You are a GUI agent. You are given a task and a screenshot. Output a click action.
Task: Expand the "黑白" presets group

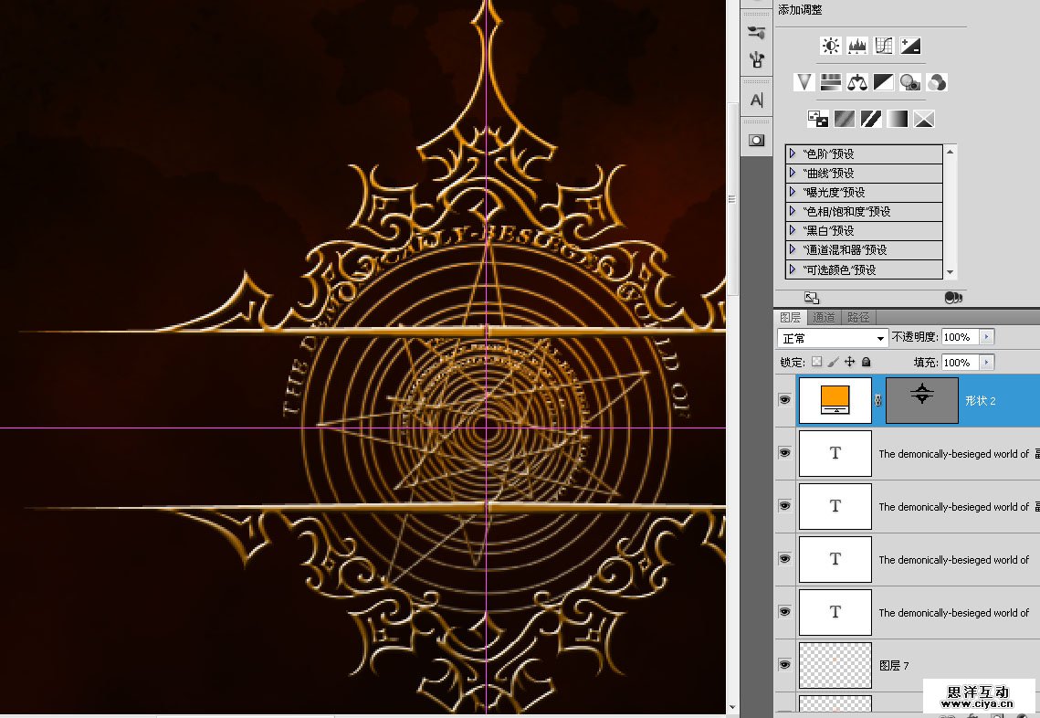[x=793, y=230]
